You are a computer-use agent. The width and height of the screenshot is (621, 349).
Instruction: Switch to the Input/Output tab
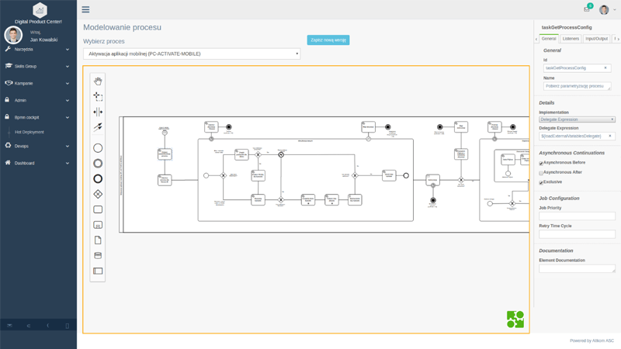(x=596, y=38)
